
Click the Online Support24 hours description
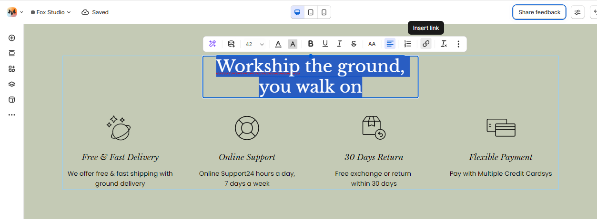247,179
